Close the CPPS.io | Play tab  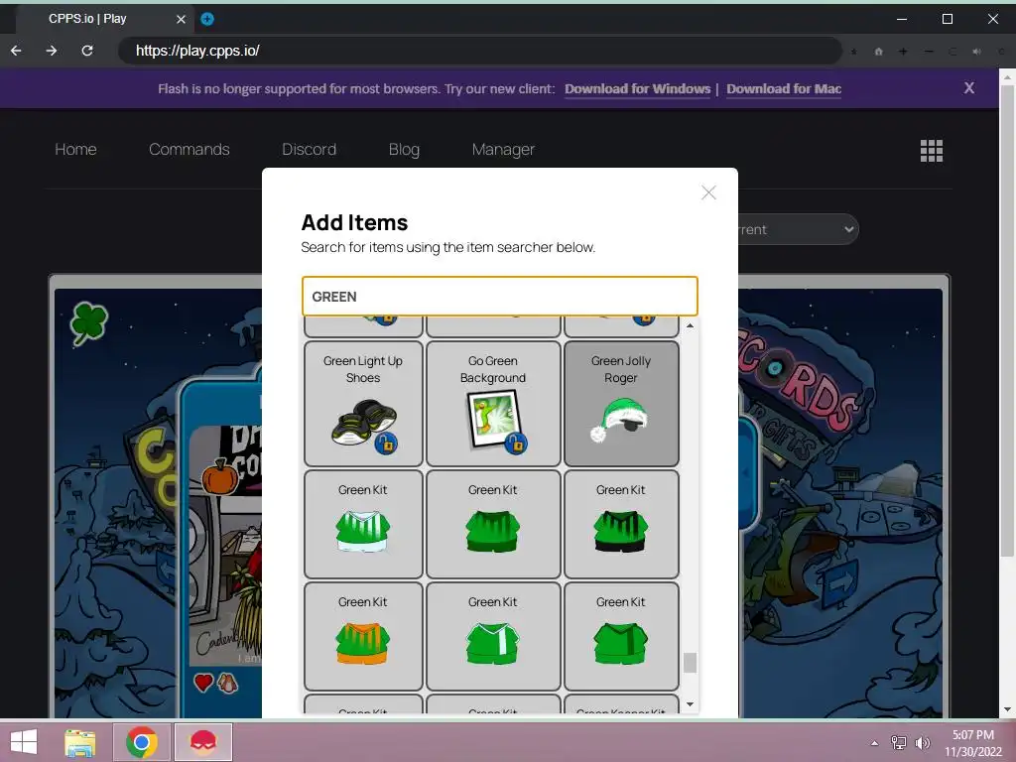pos(181,20)
